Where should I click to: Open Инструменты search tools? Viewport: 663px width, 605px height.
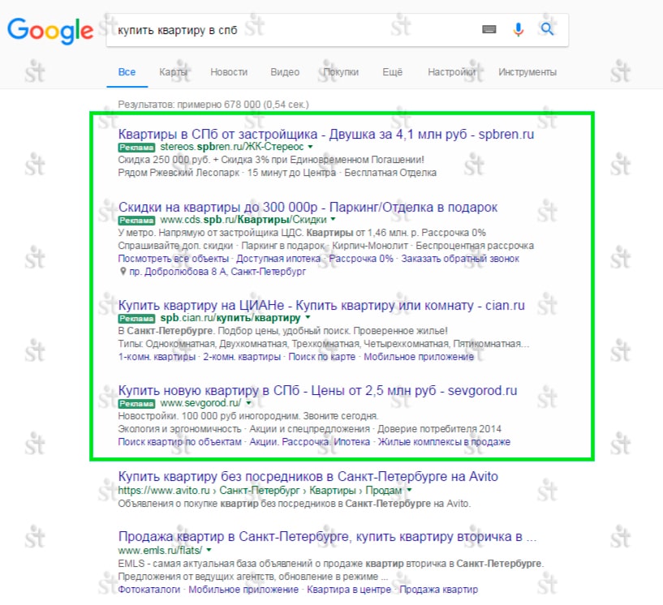(527, 72)
